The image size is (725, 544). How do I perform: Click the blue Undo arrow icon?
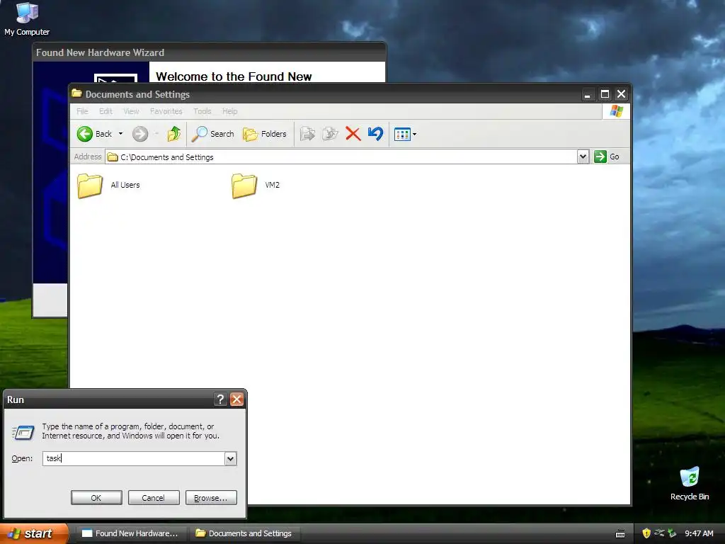click(x=375, y=134)
